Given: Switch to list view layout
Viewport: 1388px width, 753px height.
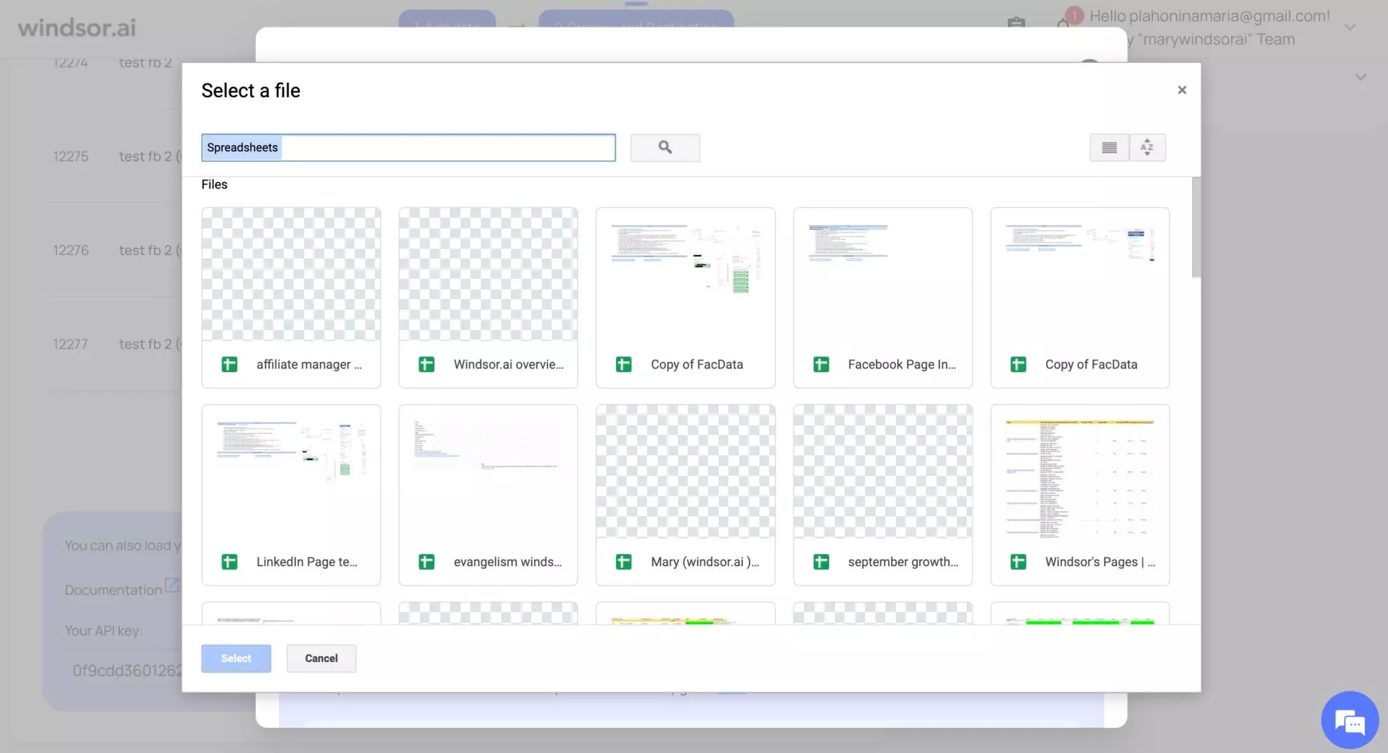Looking at the screenshot, I should 1109,147.
